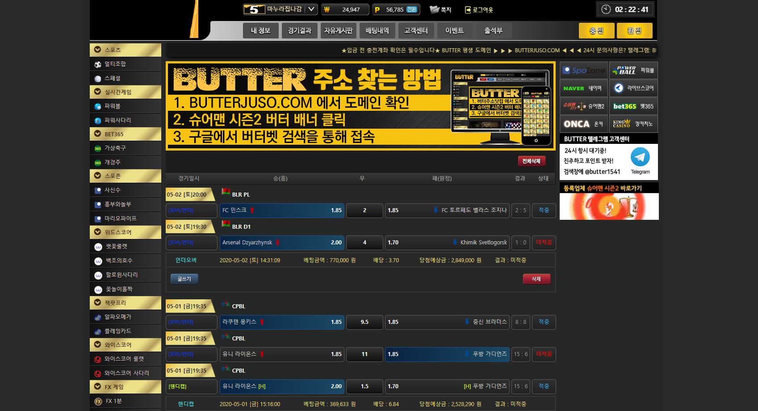758x411 pixels.
Task: Open the 배팅내역 menu tab
Action: click(x=377, y=30)
